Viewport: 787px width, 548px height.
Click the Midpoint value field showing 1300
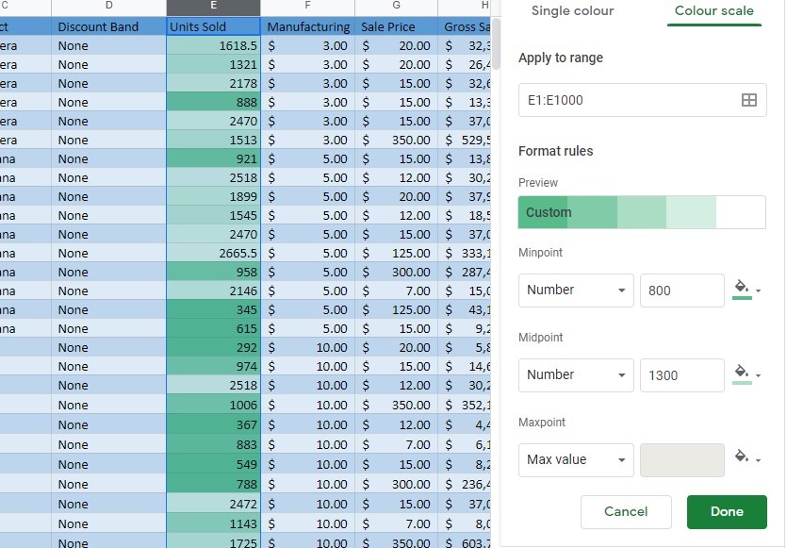(x=681, y=374)
